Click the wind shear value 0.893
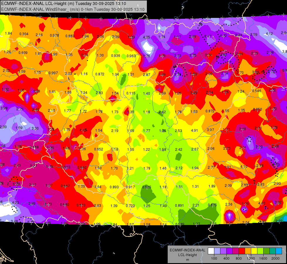 point(114,187)
